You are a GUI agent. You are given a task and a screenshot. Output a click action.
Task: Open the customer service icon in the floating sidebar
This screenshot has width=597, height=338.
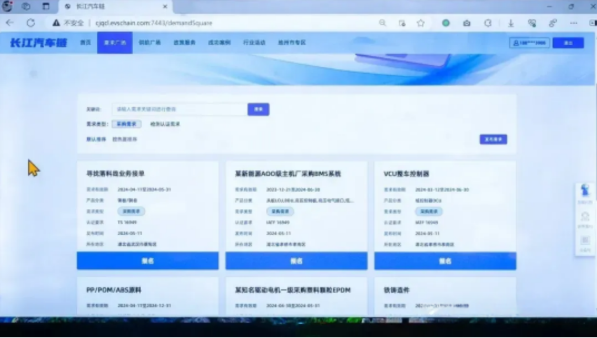pyautogui.click(x=585, y=191)
